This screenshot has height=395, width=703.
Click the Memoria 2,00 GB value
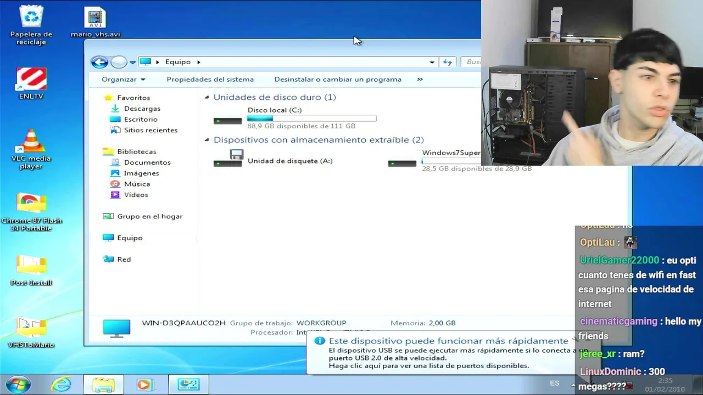coord(442,323)
